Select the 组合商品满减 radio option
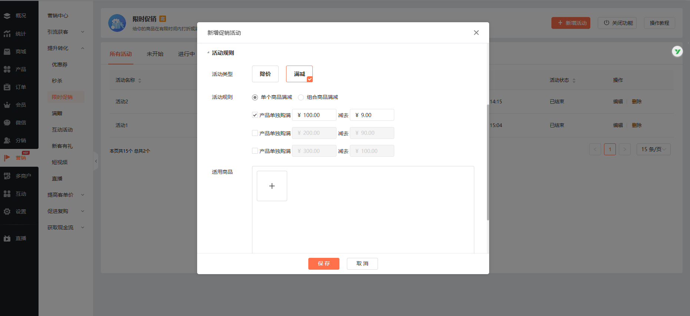The height and width of the screenshot is (316, 690). point(301,97)
